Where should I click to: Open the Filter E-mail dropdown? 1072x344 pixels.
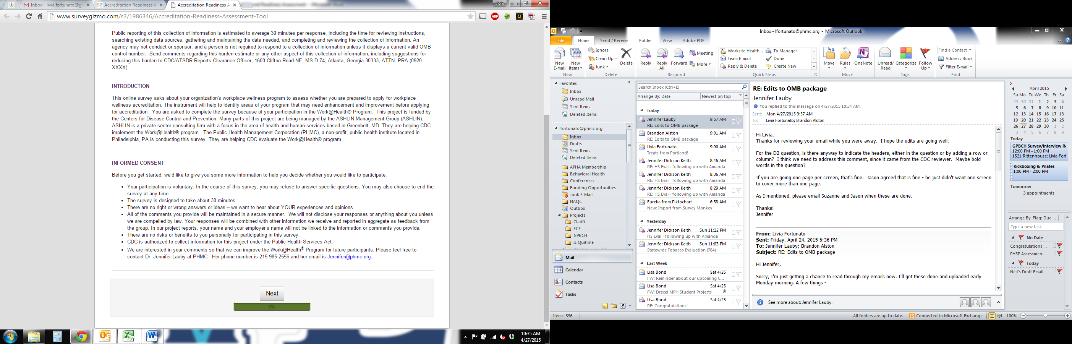pyautogui.click(x=955, y=67)
